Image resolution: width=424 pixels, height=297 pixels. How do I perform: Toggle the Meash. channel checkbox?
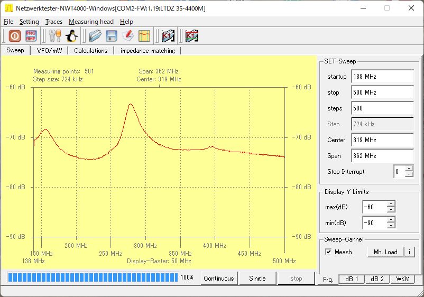pos(328,252)
